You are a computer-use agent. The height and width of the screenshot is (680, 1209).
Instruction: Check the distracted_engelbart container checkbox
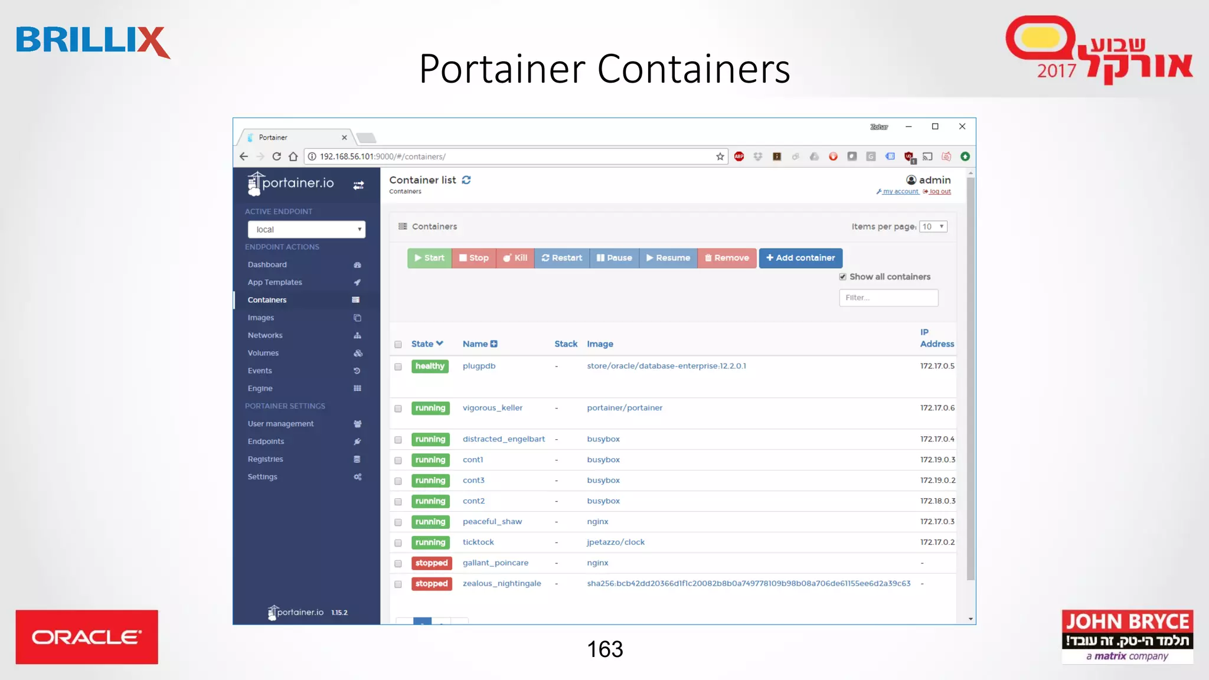398,440
